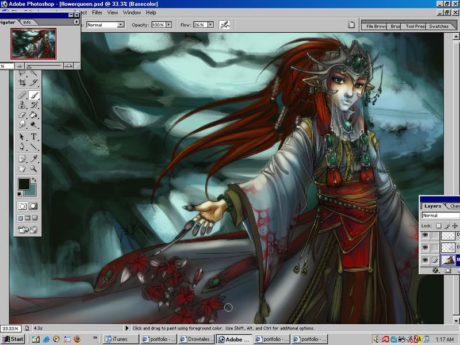Select the History Brush tool
The height and width of the screenshot is (345, 460).
pos(34,105)
